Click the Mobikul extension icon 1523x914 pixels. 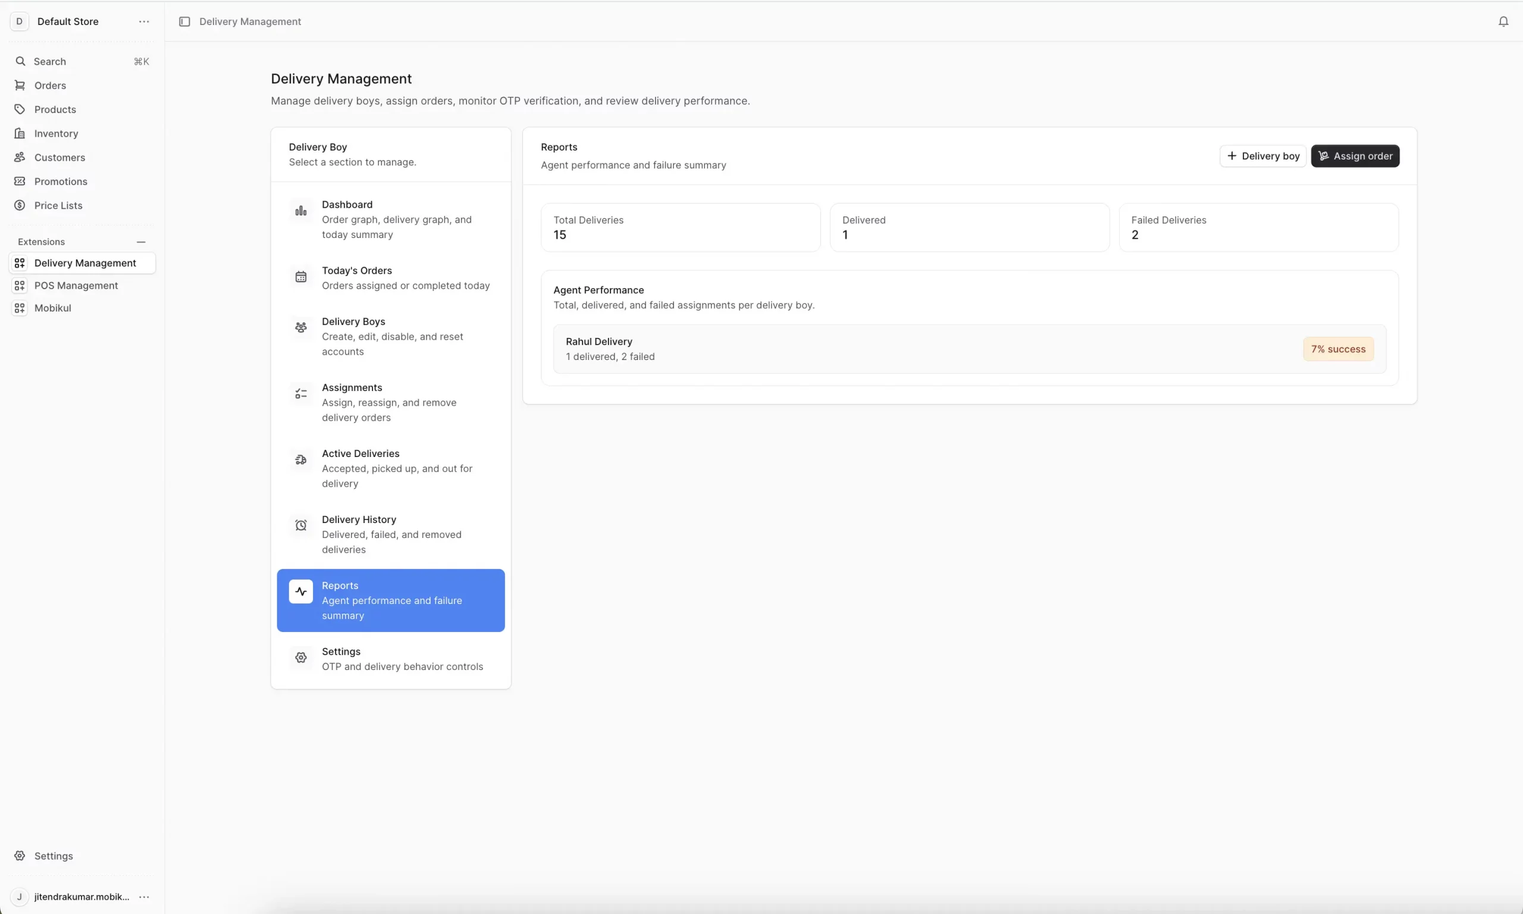[20, 308]
